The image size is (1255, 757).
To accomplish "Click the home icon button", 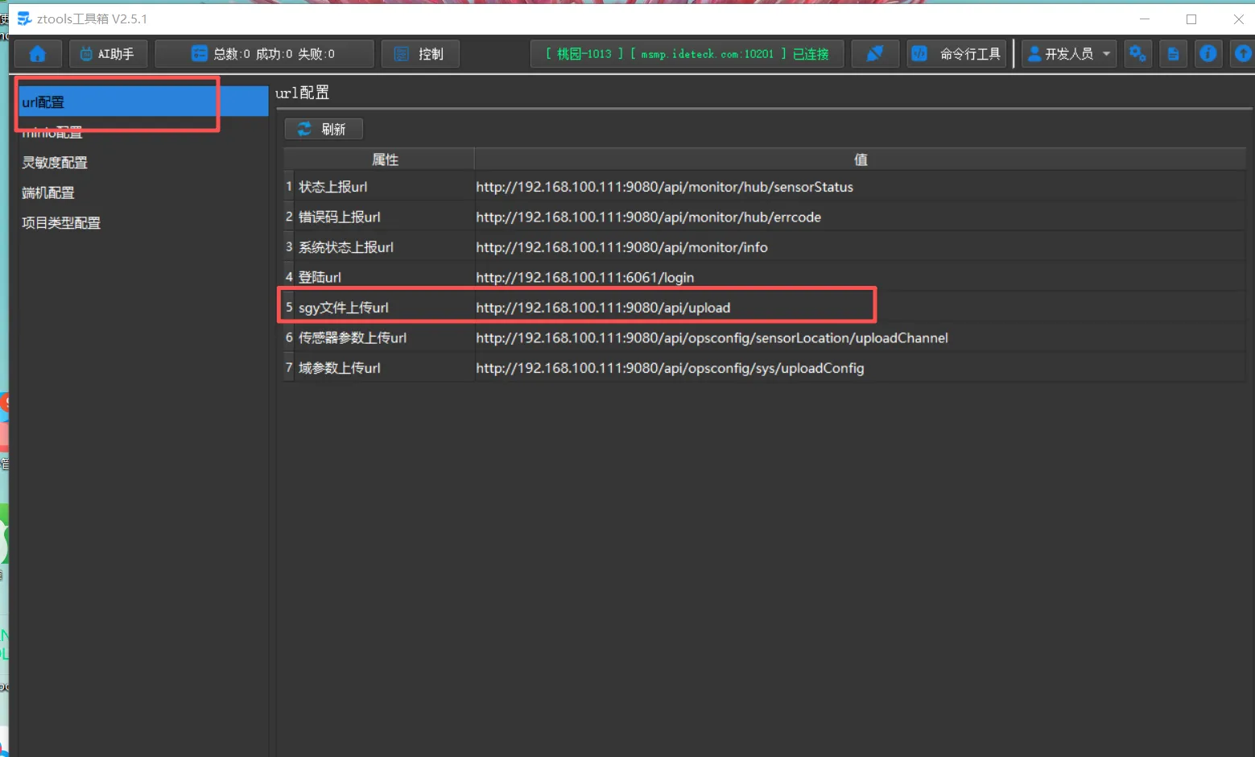I will pos(37,54).
